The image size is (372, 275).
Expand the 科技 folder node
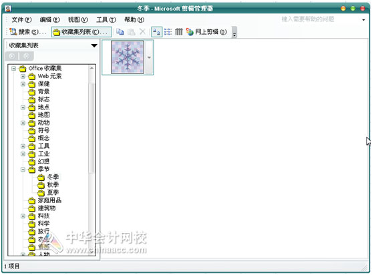coord(23,216)
